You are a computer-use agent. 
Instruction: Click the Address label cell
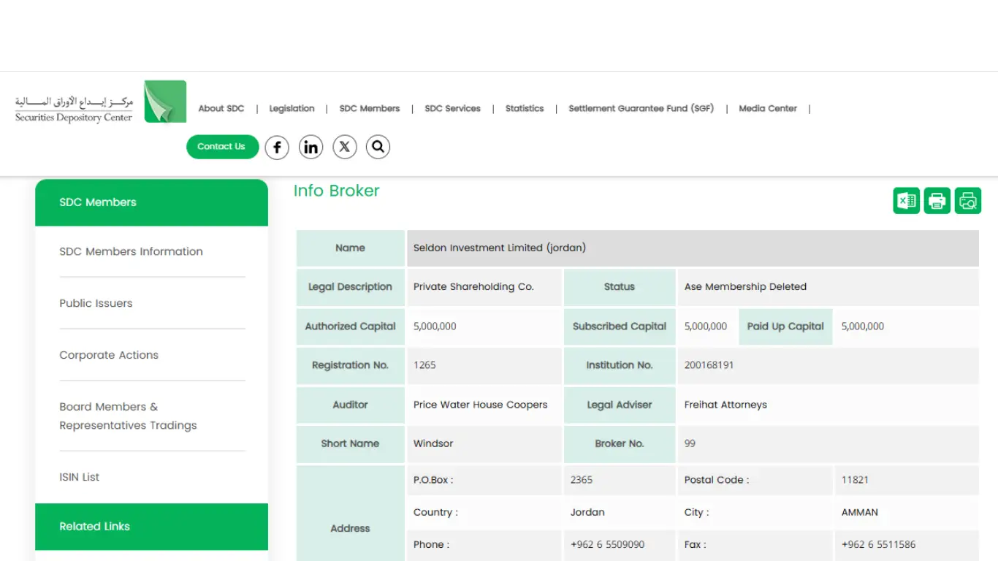pyautogui.click(x=351, y=514)
